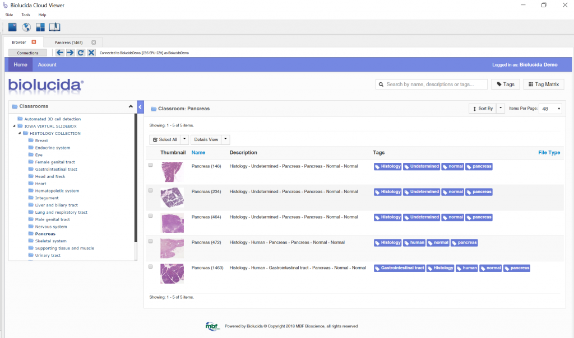Click the MBF Bioscience logo in the footer
The image size is (574, 338).
pyautogui.click(x=212, y=326)
